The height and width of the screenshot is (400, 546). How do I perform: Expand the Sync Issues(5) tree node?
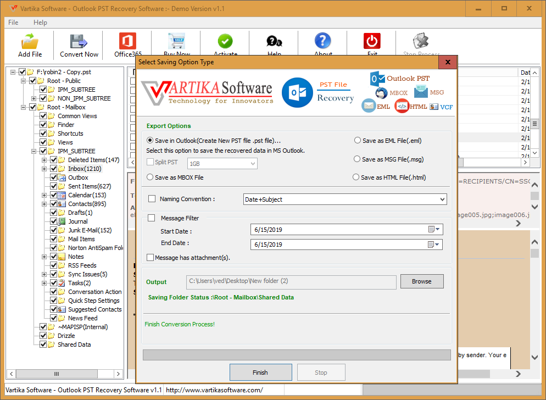44,274
